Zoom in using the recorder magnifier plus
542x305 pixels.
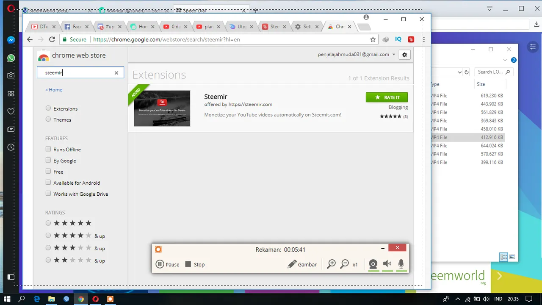[x=332, y=264]
